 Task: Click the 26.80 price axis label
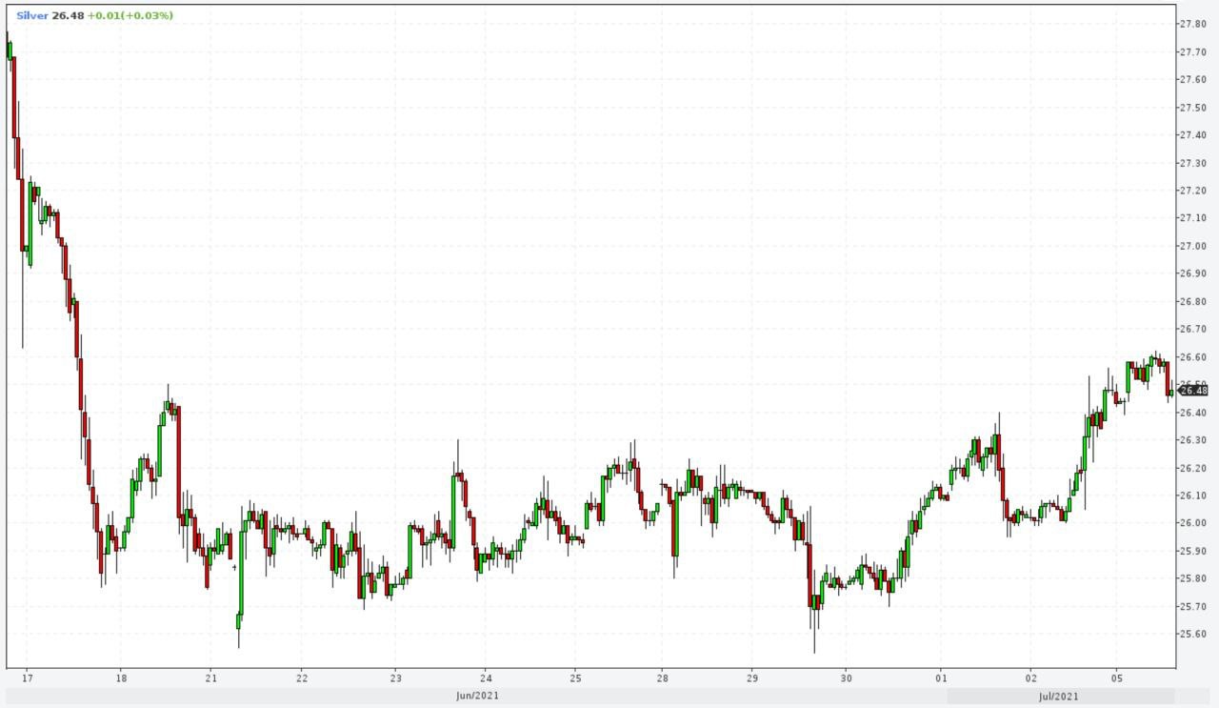click(1195, 301)
